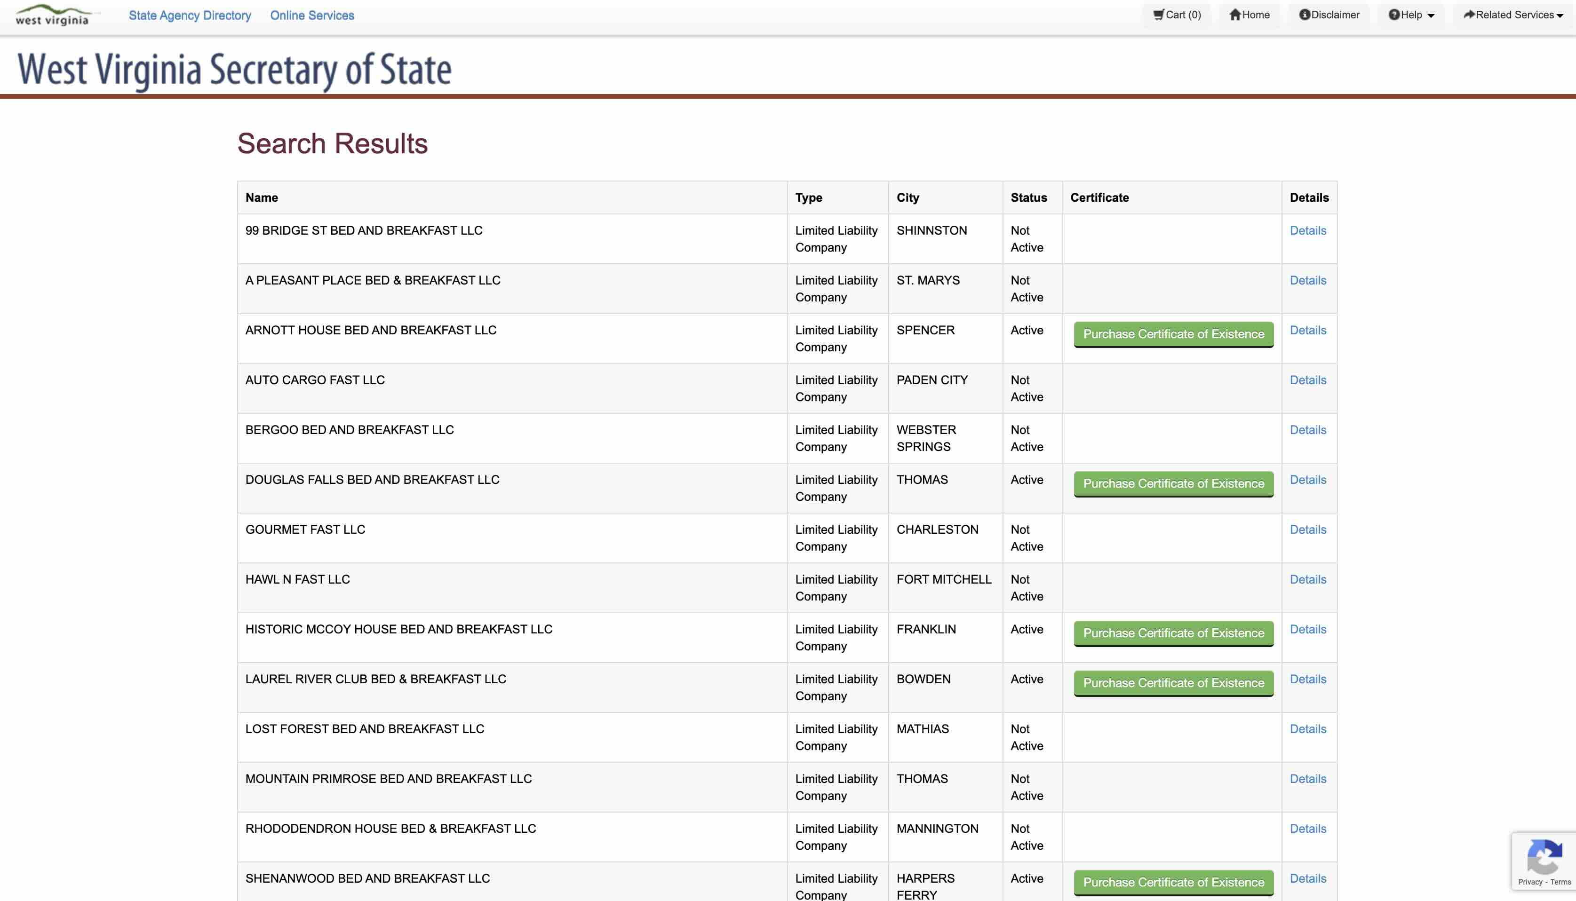Select the name 99 BRIDGE ST BED AND BREAKFAST LLC

(x=363, y=231)
